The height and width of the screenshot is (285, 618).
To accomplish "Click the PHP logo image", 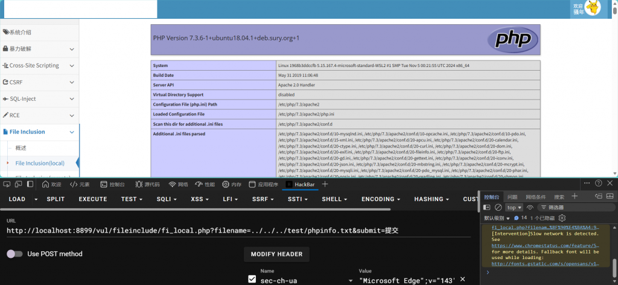I will (512, 40).
